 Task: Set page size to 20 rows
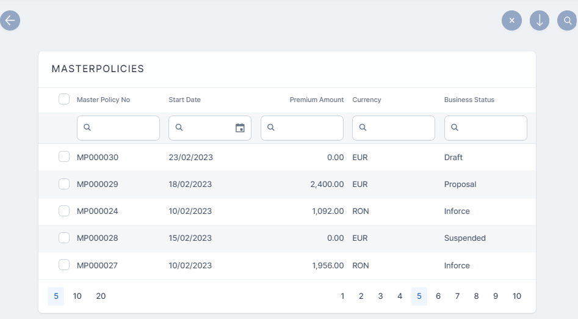101,296
